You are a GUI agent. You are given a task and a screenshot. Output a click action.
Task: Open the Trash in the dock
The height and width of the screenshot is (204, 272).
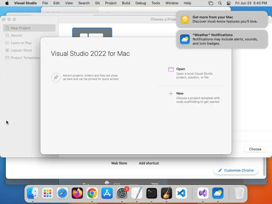239,193
